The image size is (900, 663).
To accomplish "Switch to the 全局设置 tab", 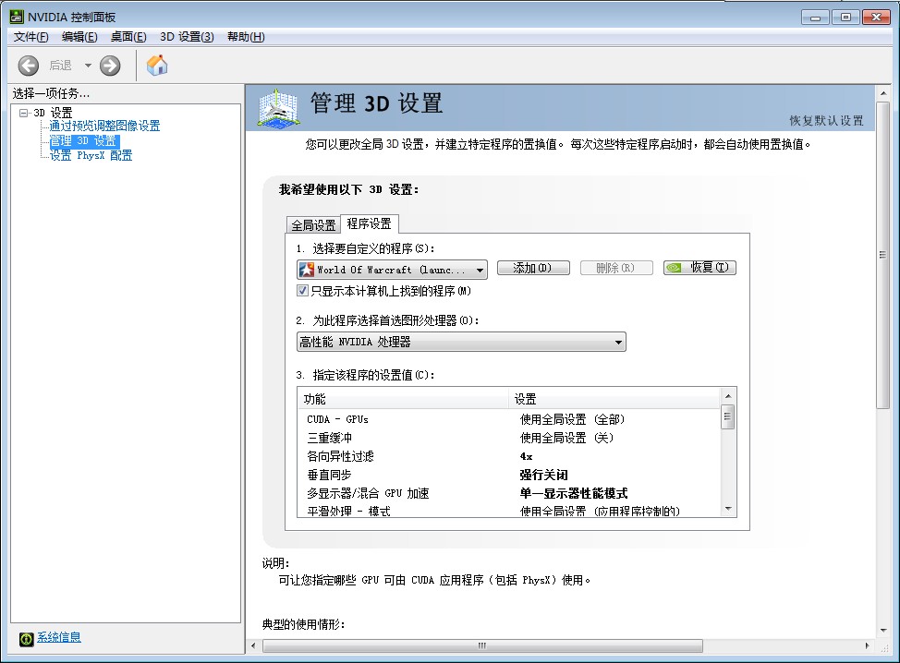I will [x=313, y=224].
